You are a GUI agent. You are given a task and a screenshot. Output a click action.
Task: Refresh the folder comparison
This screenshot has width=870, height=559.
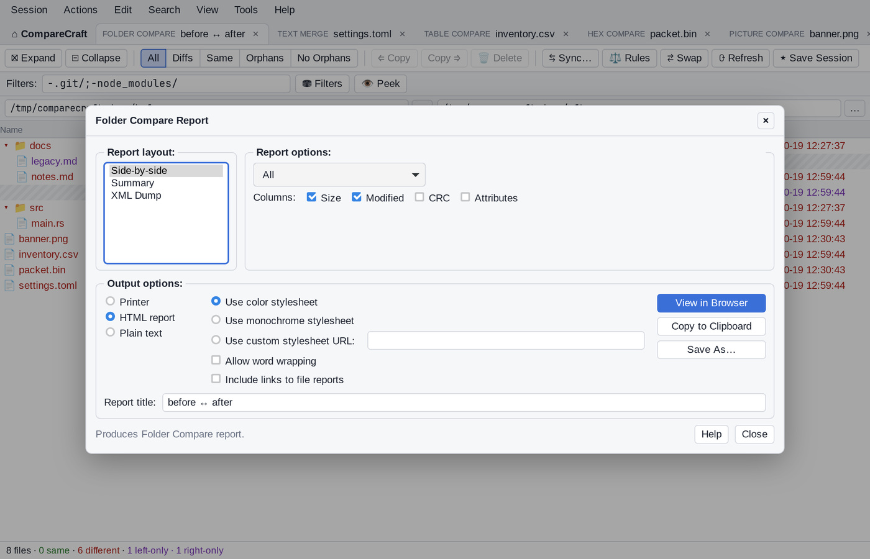(741, 58)
